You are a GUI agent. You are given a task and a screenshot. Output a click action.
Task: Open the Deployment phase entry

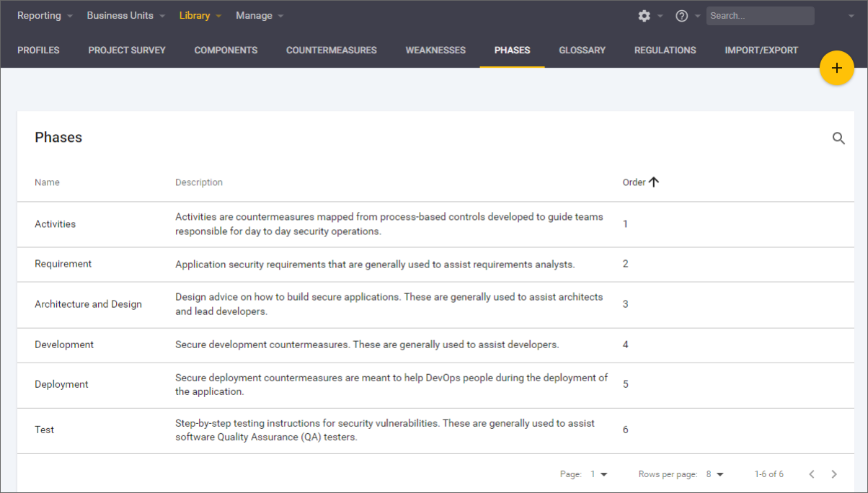(x=61, y=384)
